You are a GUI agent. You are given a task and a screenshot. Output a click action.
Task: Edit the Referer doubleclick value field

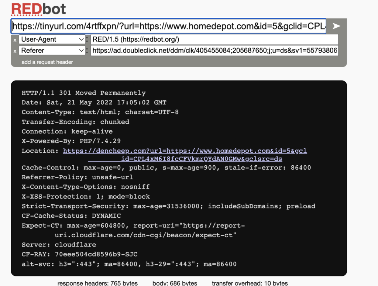[x=214, y=50]
